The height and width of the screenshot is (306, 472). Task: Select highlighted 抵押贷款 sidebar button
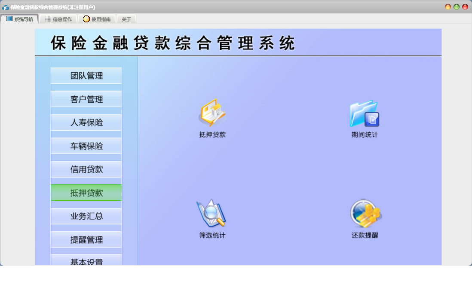[x=86, y=193]
